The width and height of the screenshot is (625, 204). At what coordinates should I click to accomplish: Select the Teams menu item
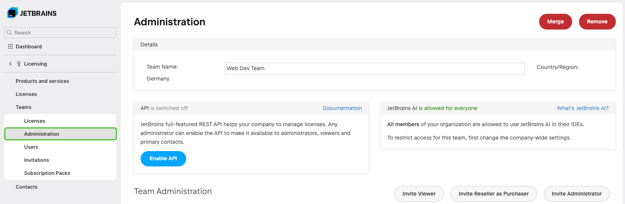[x=24, y=107]
